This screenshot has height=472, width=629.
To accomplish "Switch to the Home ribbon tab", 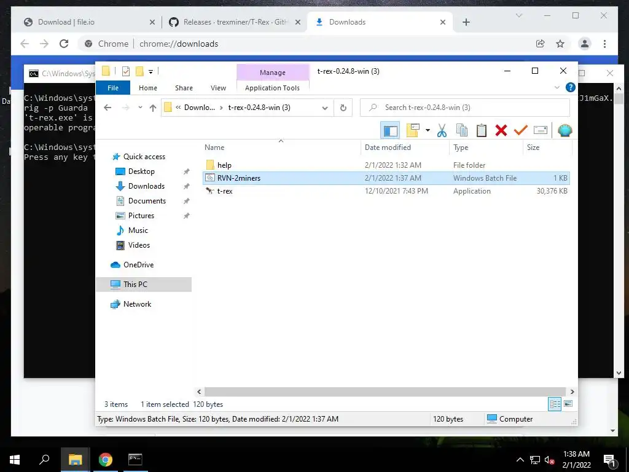I will [147, 88].
